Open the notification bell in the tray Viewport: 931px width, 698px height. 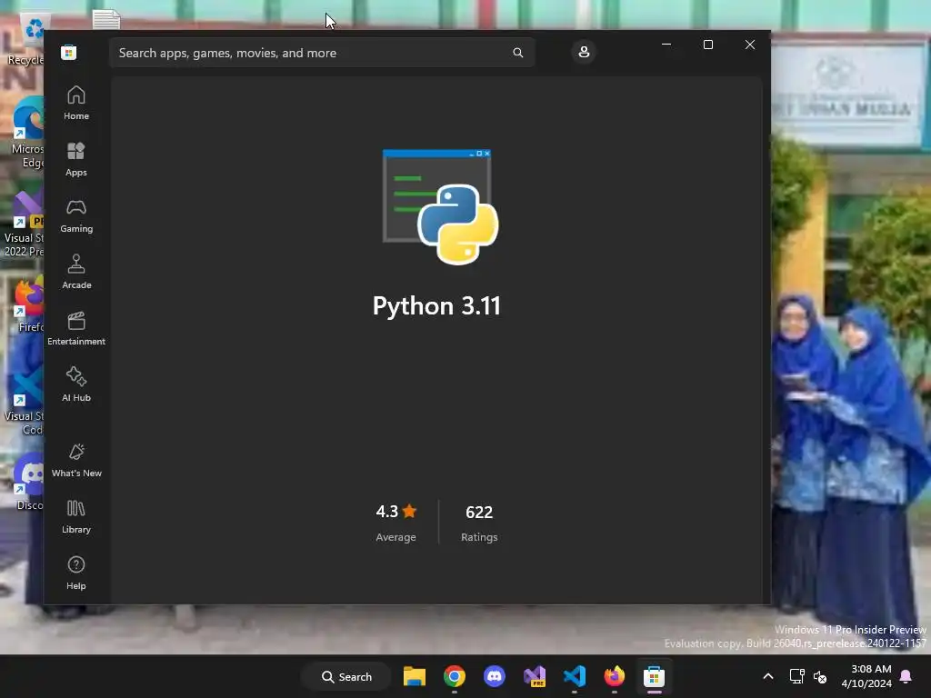[906, 676]
